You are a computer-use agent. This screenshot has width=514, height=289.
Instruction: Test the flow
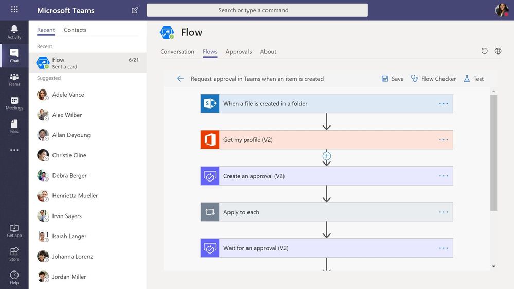coord(474,79)
